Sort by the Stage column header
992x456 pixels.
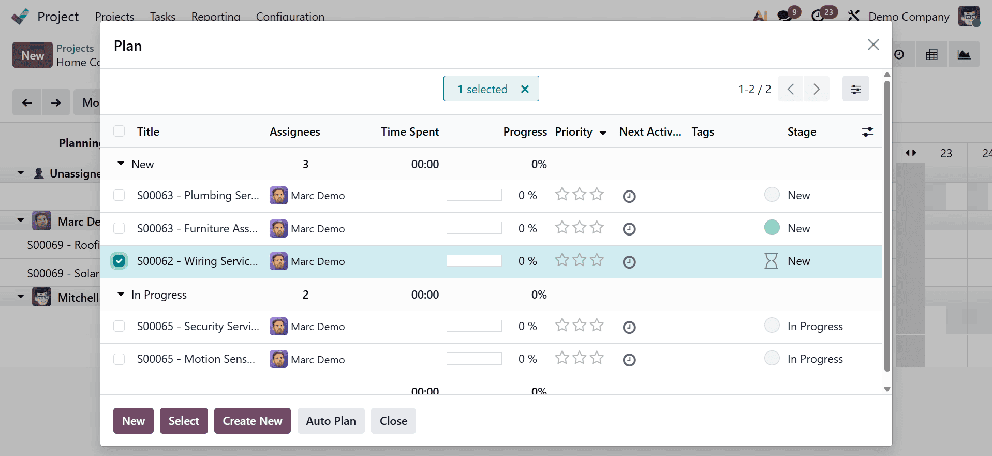802,132
